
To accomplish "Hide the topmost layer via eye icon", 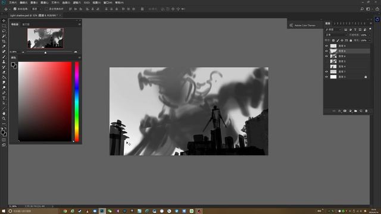I will coord(326,46).
